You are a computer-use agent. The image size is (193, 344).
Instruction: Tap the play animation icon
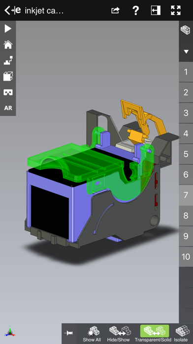pos(8,29)
